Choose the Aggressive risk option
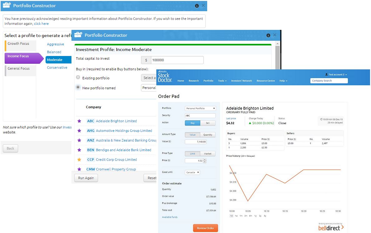Viewport: 371px width, 233px height. pyautogui.click(x=55, y=44)
